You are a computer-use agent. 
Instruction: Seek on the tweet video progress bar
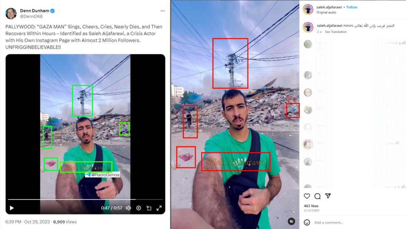(85, 199)
